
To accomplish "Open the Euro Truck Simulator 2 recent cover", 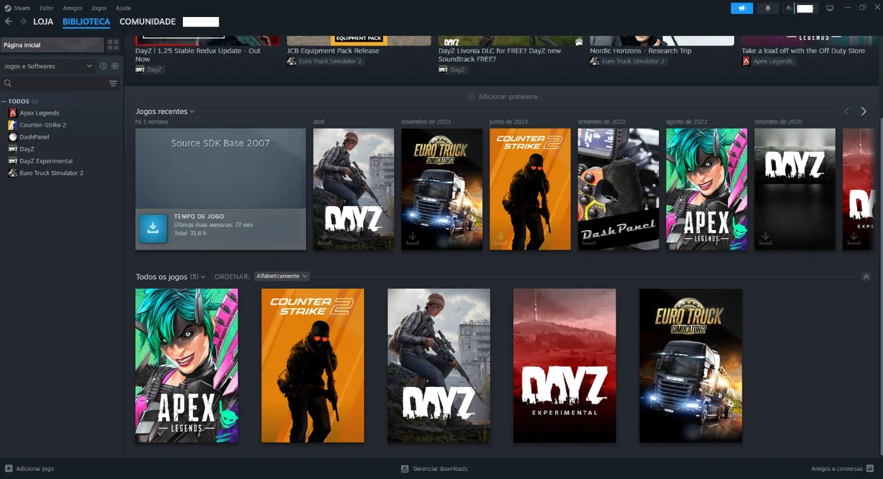I will click(442, 189).
